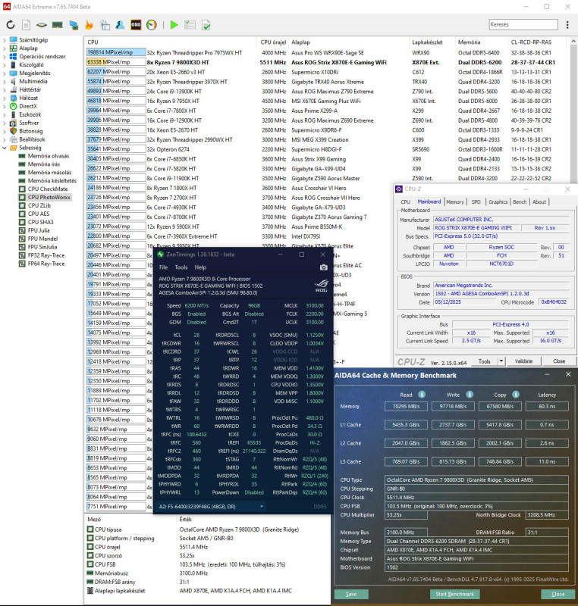The image size is (578, 606).
Task: Expand the Alaplap tree node
Action: point(5,48)
